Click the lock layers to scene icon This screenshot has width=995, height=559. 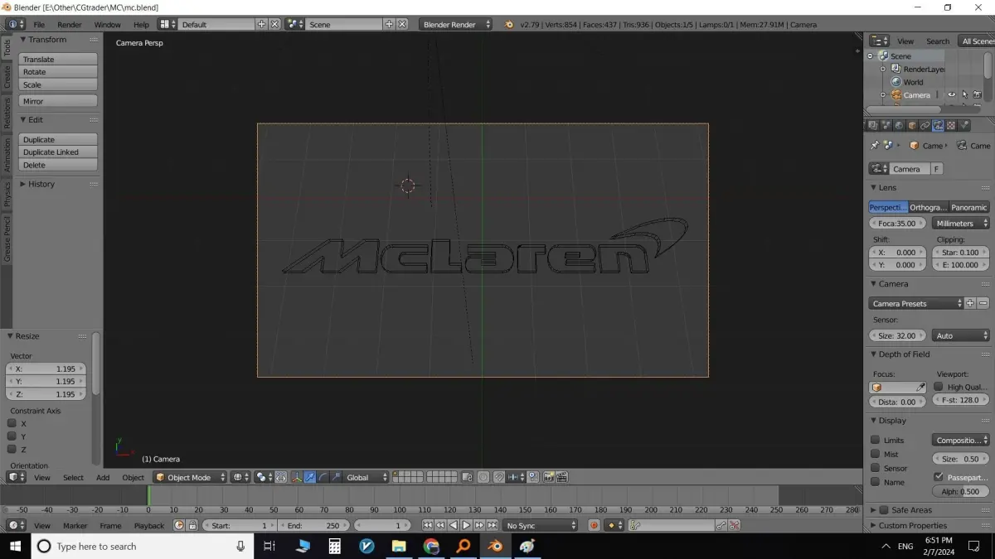(x=467, y=477)
